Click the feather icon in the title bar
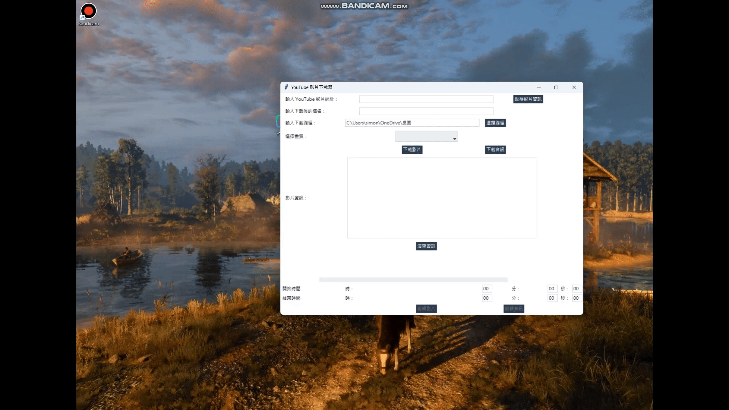Viewport: 729px width, 410px height. (286, 87)
